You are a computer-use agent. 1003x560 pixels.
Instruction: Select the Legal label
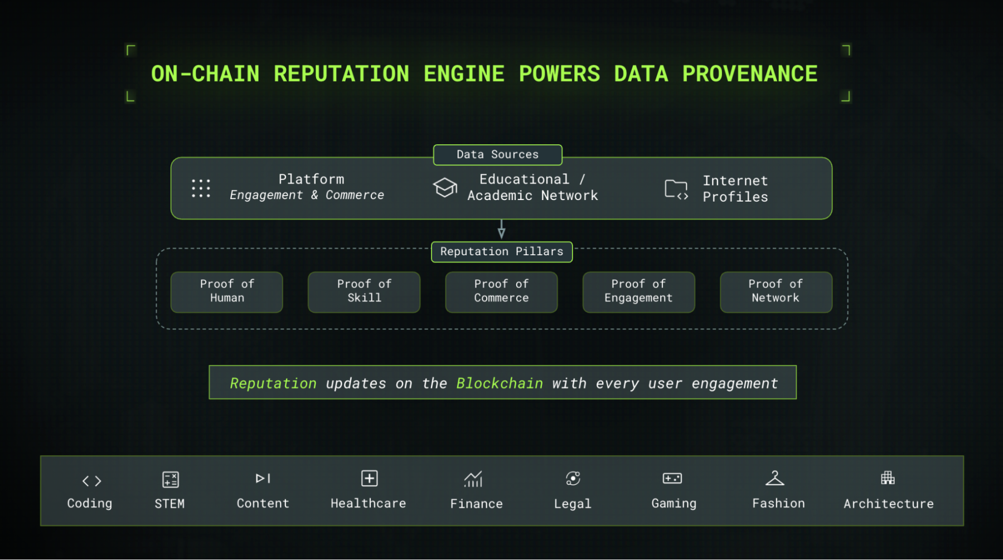573,504
